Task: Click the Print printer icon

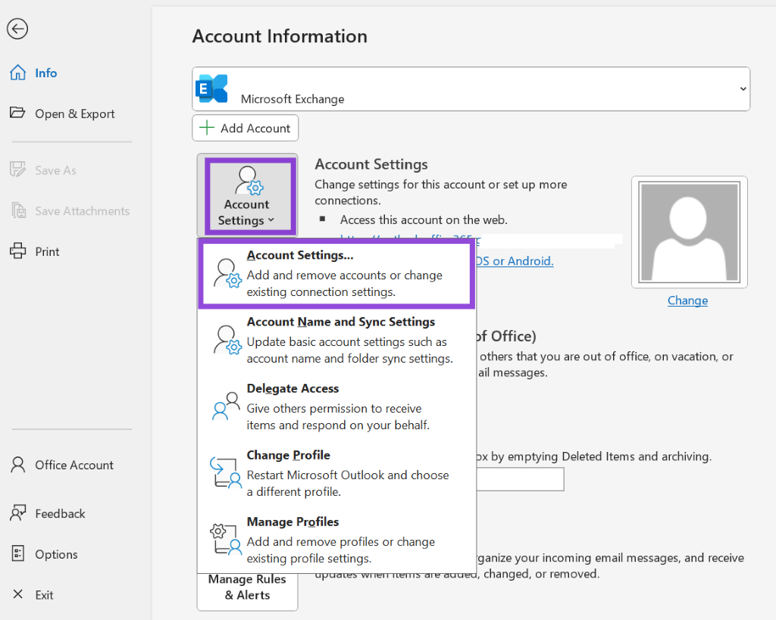Action: pos(18,251)
